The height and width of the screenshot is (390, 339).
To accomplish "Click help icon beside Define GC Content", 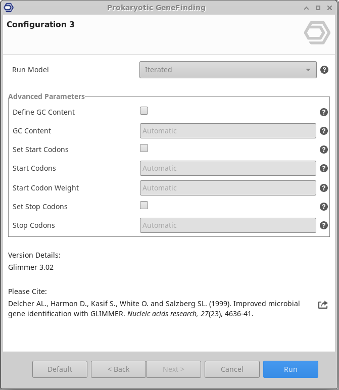I will [x=324, y=112].
